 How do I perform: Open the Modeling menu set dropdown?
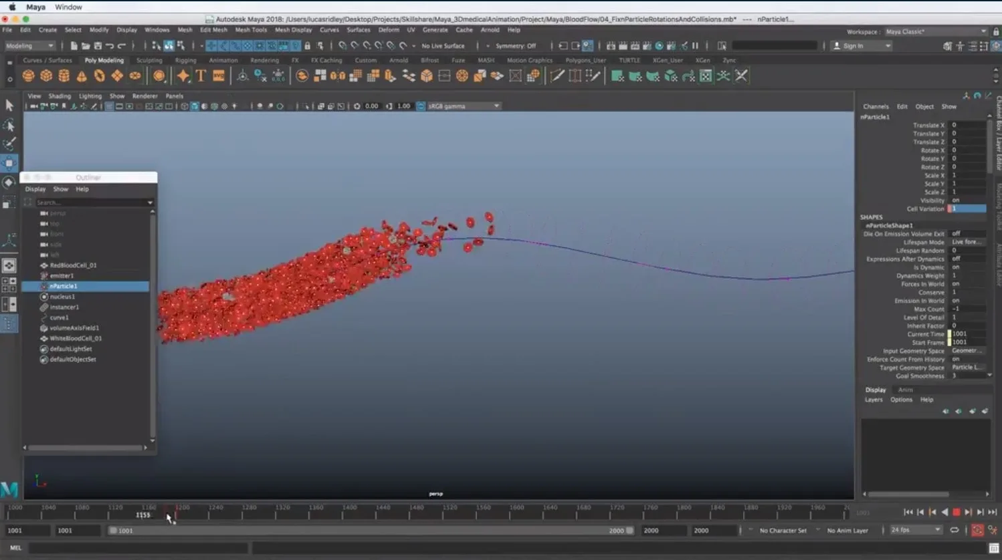[x=29, y=45]
